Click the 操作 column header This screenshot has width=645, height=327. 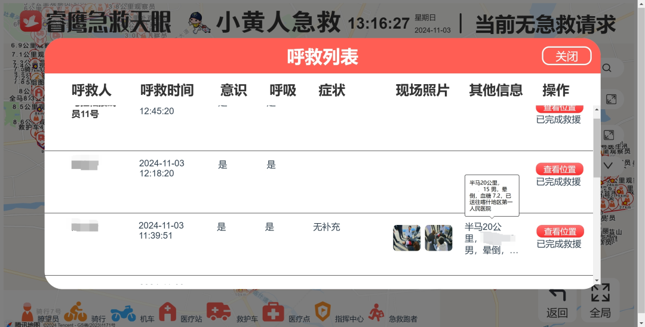point(556,90)
